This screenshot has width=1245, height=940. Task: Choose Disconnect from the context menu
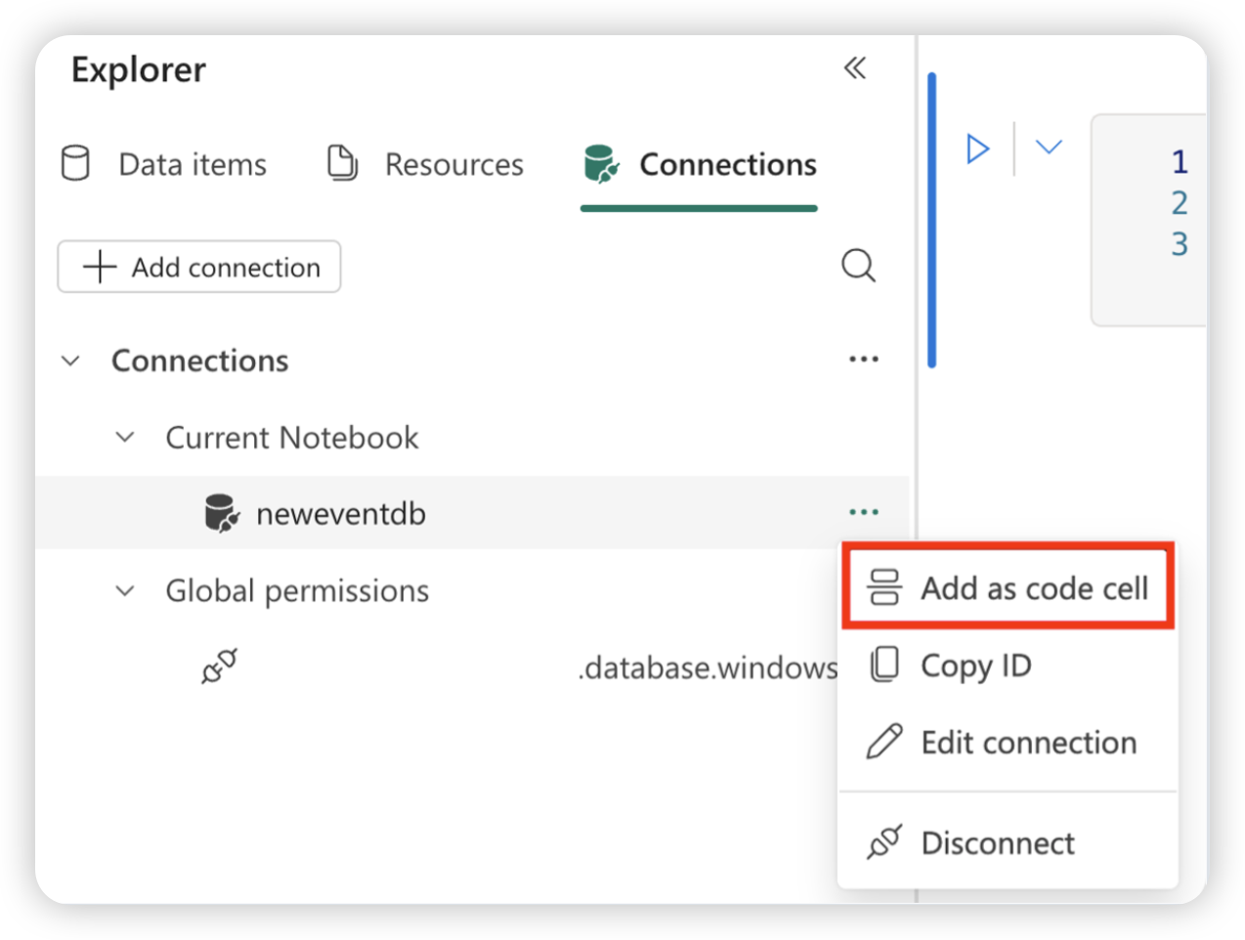(996, 841)
